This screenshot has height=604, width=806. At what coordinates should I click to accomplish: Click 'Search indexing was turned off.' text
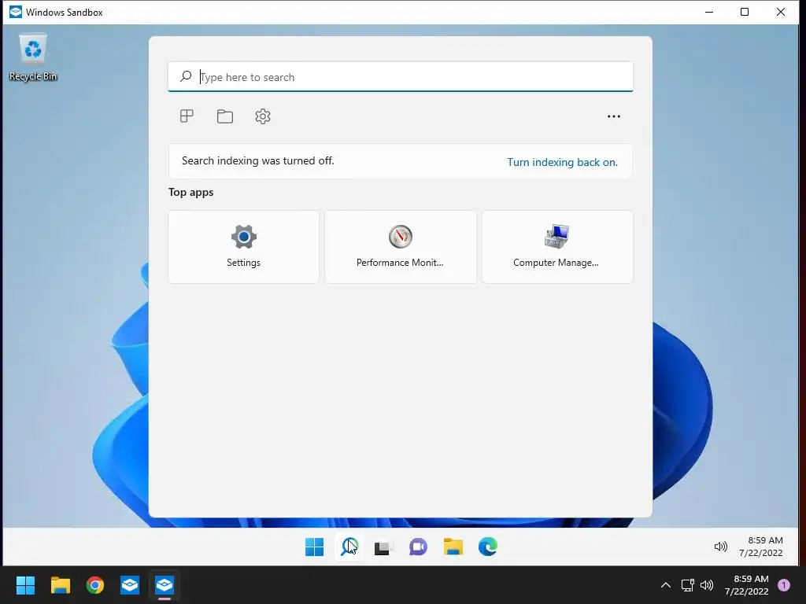click(x=258, y=160)
